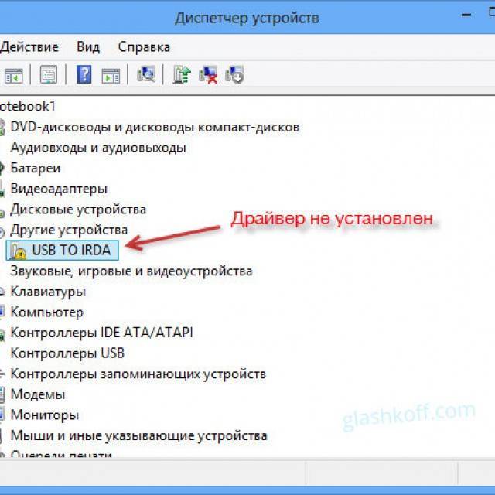Select the Клавиатуры category
495x495 pixels.
pos(48,292)
